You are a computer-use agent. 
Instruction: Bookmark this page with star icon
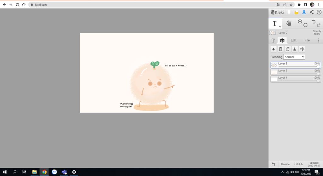click(x=291, y=4)
